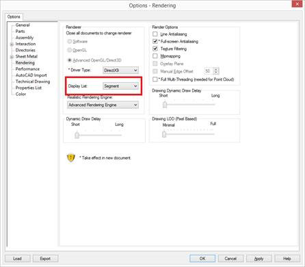Viewport: 305px width, 267px height.
Task: Toggle Overlay Plane checkbox
Action: pyautogui.click(x=155, y=64)
